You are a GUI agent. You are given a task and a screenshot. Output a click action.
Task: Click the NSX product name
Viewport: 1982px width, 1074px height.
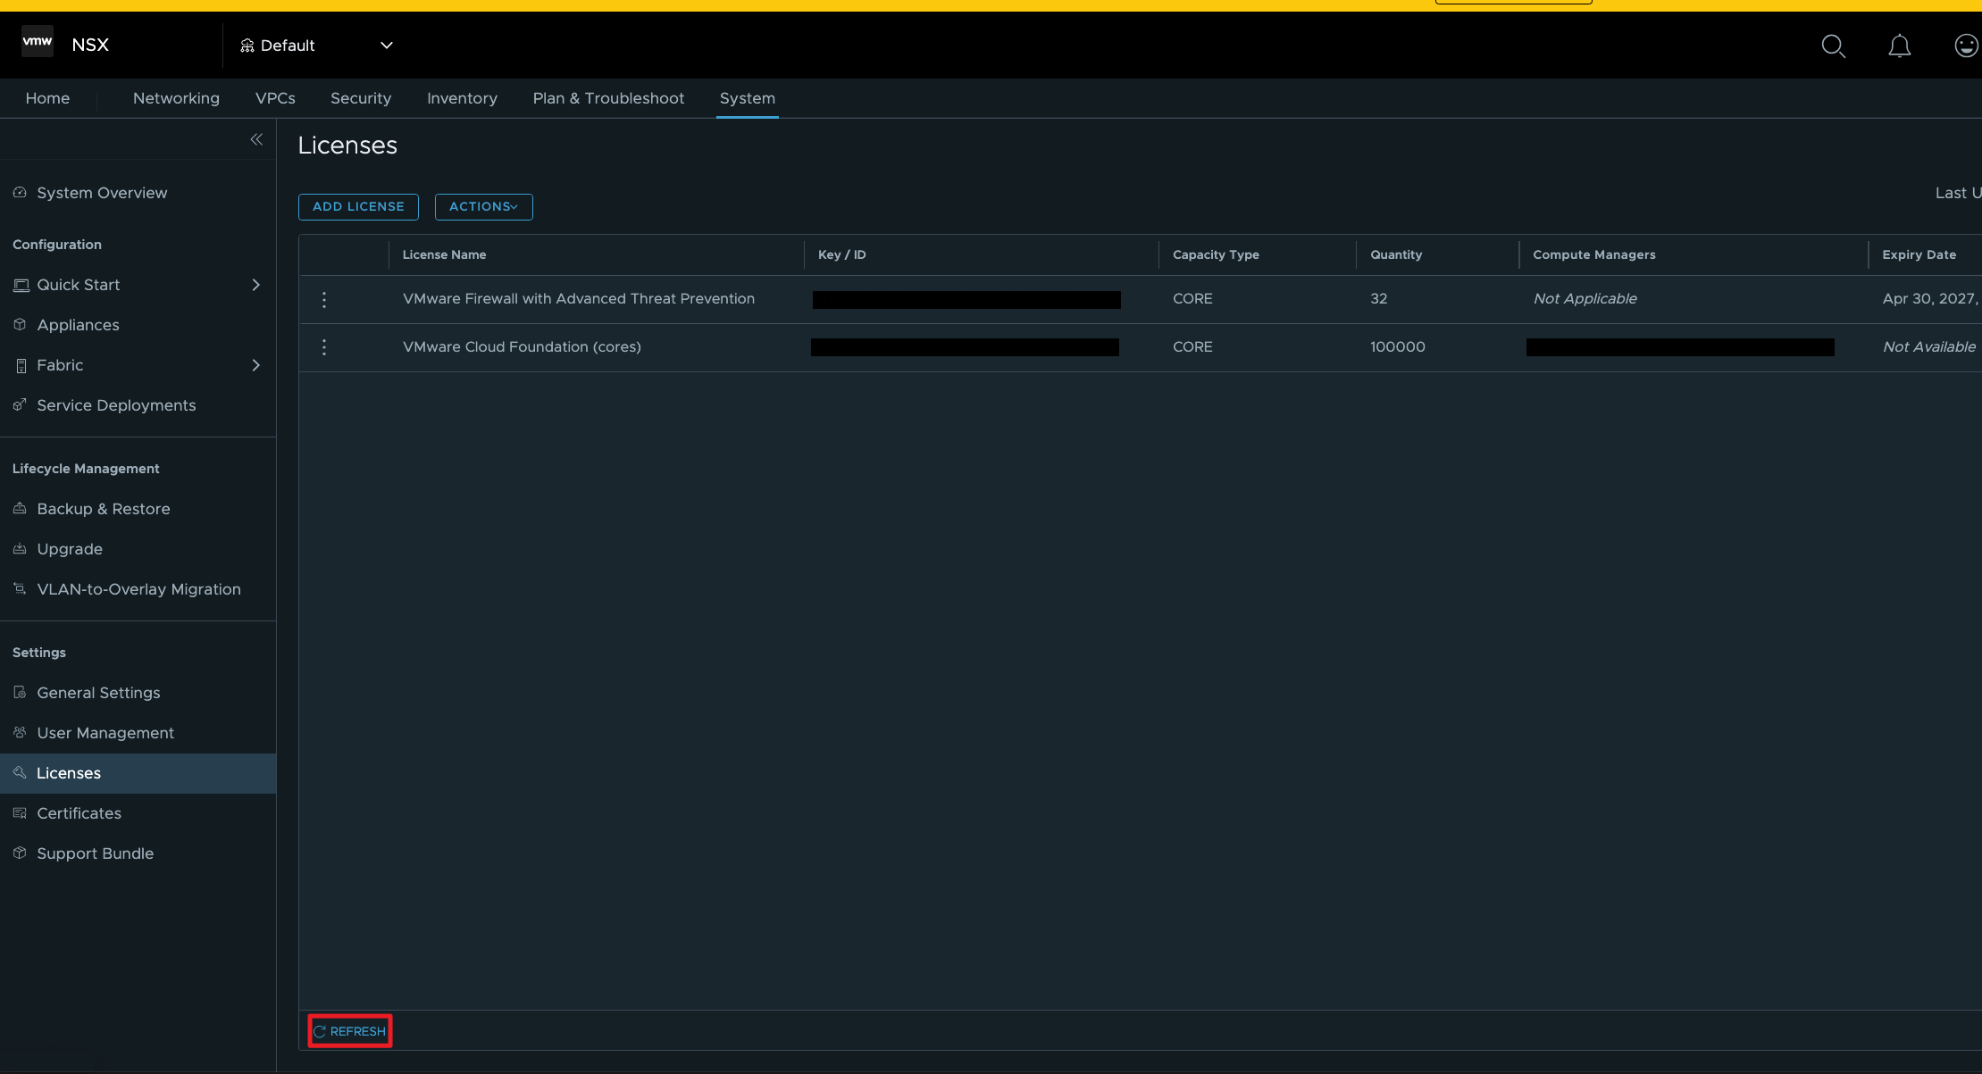coord(90,46)
